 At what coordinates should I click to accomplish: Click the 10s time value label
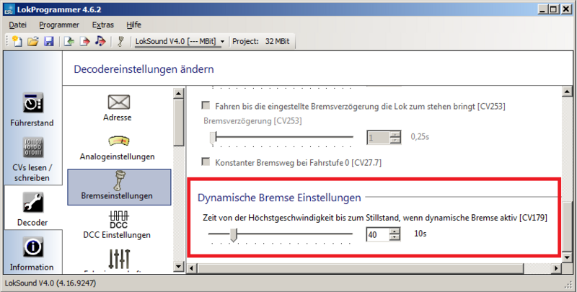420,234
